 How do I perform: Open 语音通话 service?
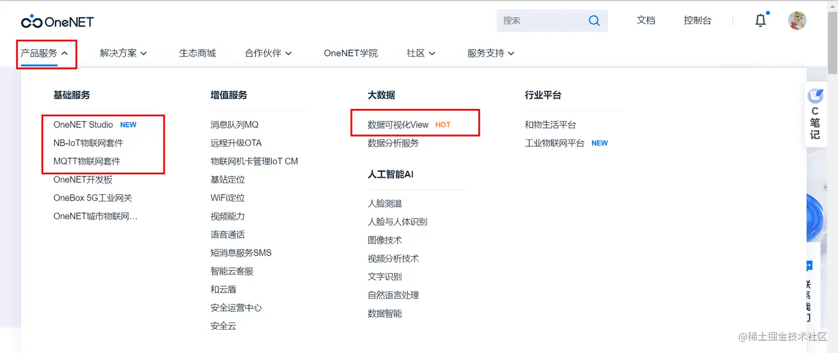pyautogui.click(x=227, y=234)
